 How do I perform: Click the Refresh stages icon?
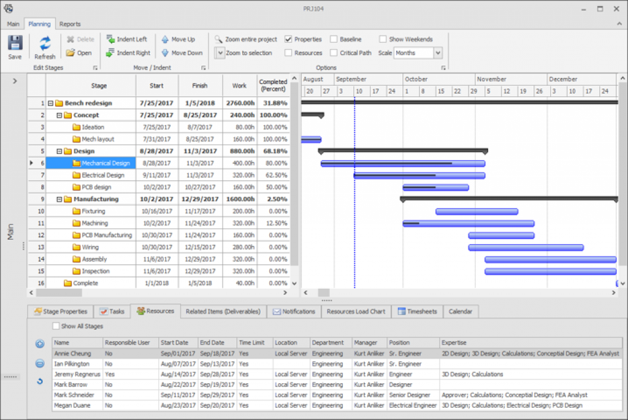pyautogui.click(x=45, y=44)
